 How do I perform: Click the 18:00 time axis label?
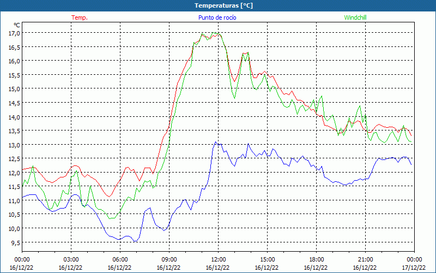317,260
